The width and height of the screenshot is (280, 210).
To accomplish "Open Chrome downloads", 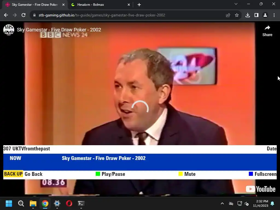I will click(x=248, y=15).
